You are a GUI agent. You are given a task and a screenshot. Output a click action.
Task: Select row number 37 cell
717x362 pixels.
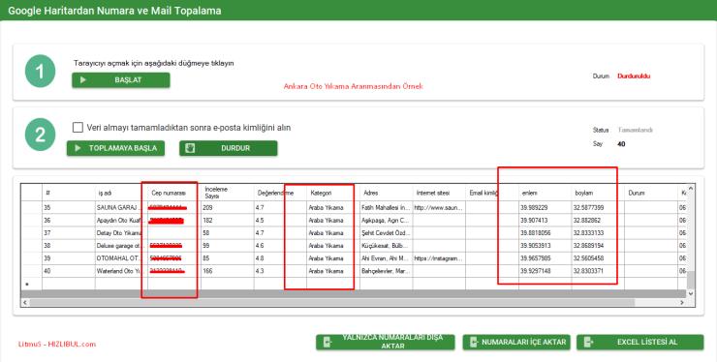(x=69, y=233)
